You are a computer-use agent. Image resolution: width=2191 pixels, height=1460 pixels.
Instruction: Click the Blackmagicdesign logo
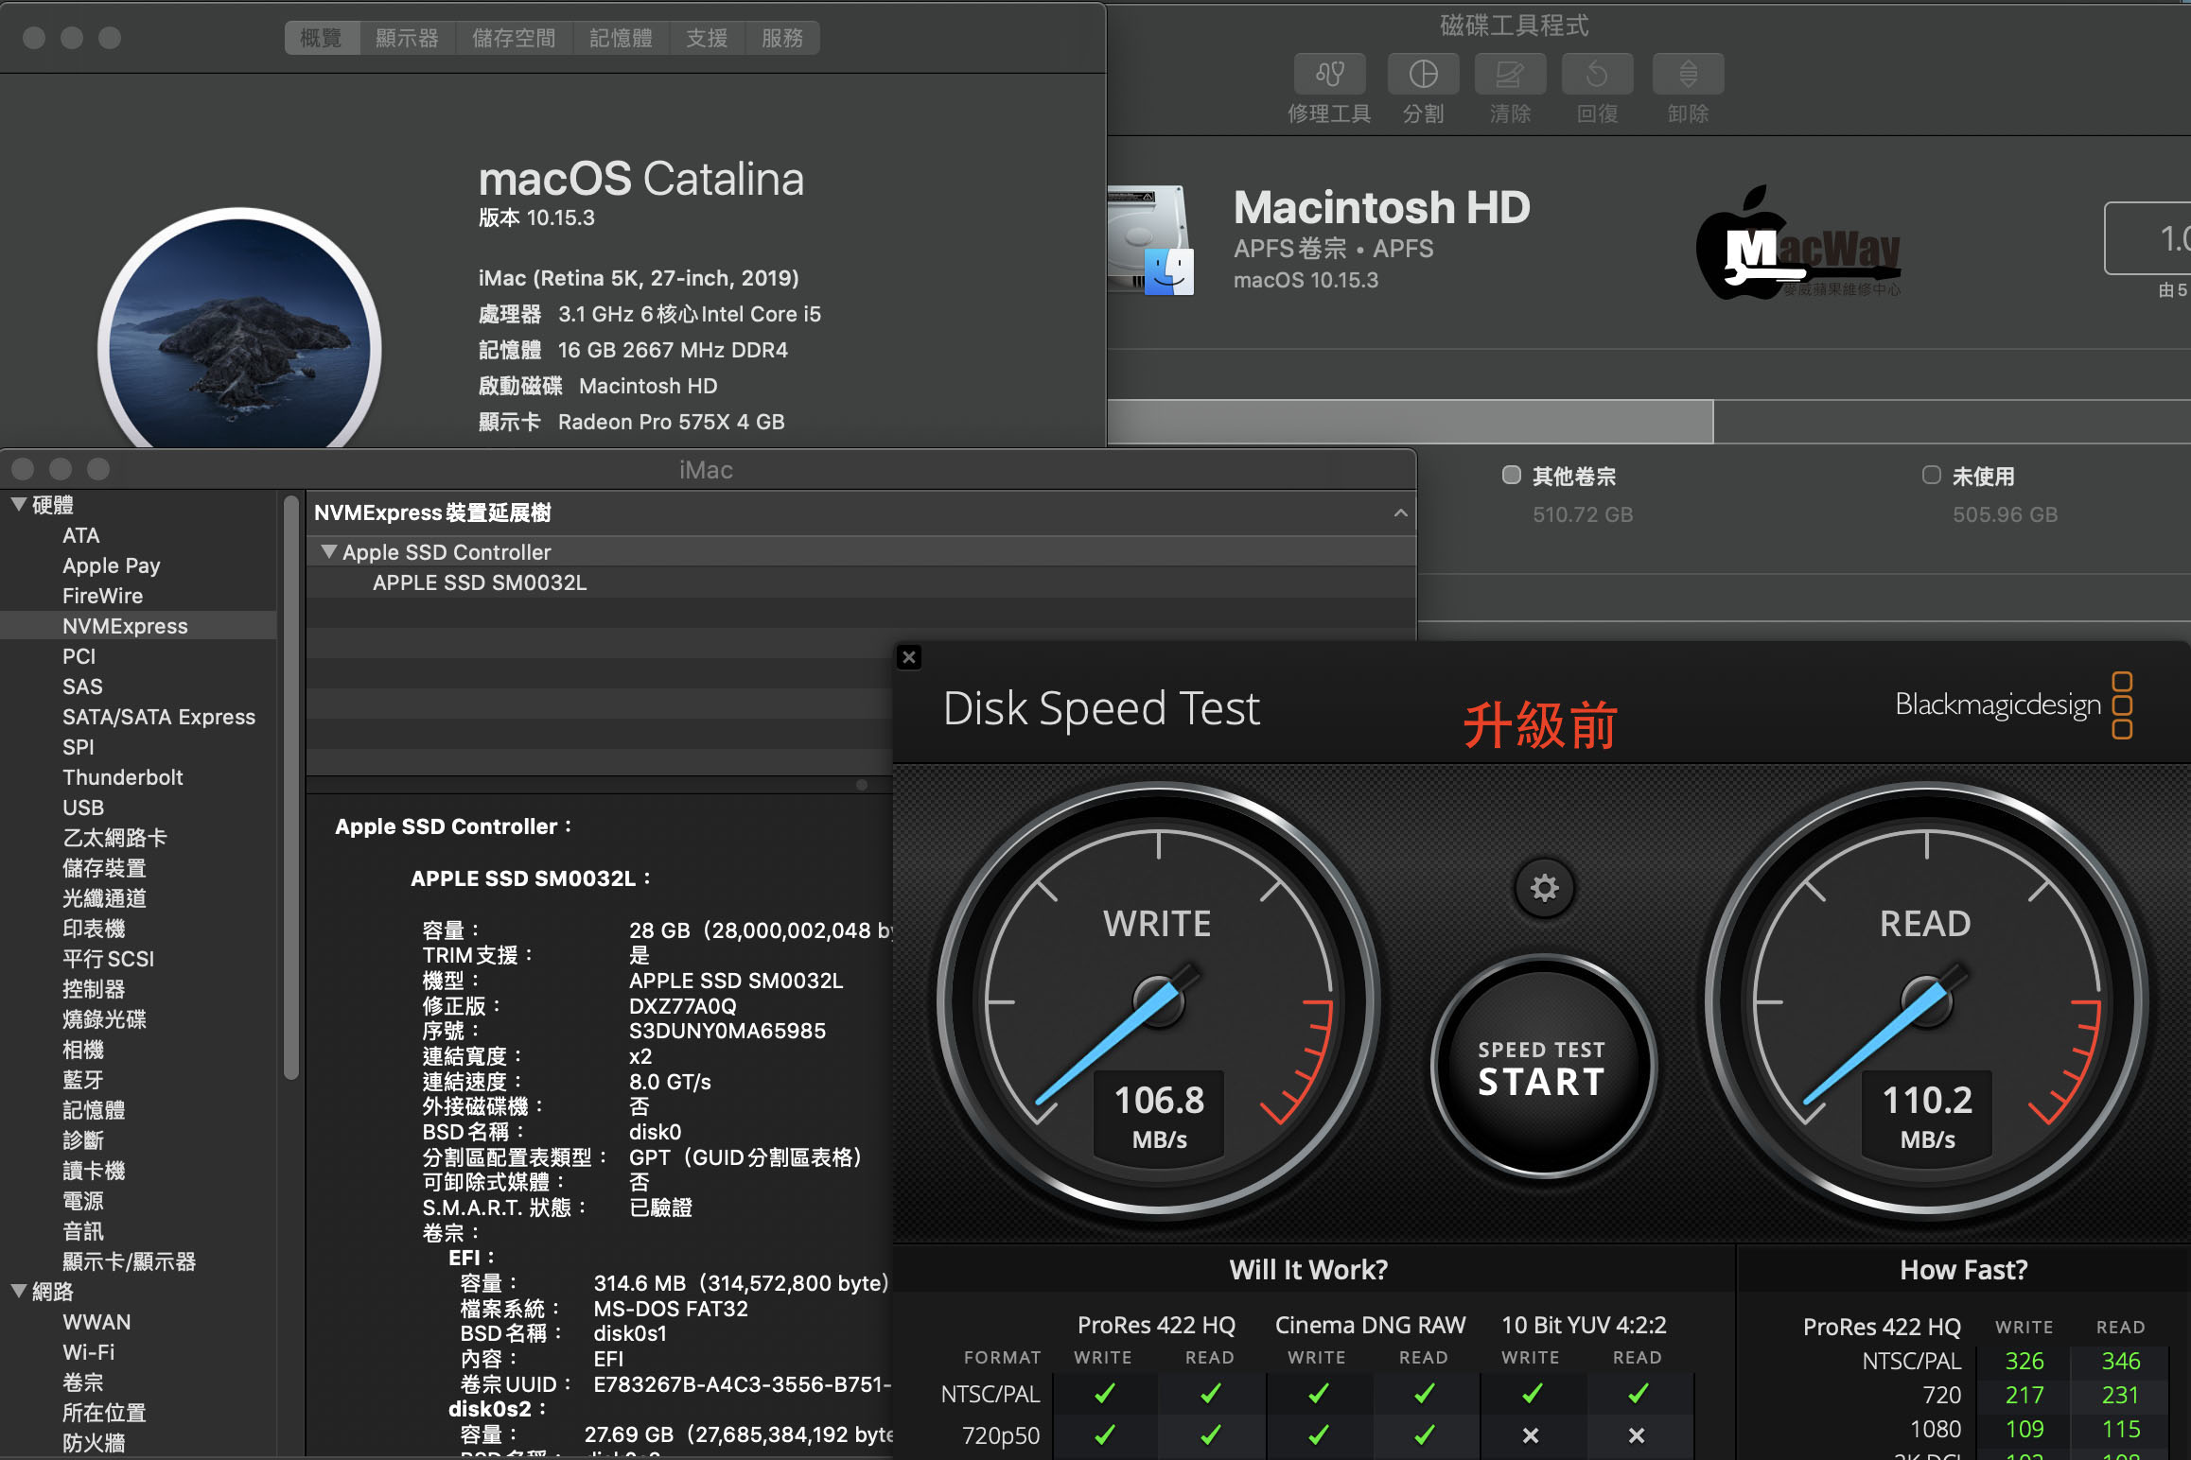[x=2013, y=705]
